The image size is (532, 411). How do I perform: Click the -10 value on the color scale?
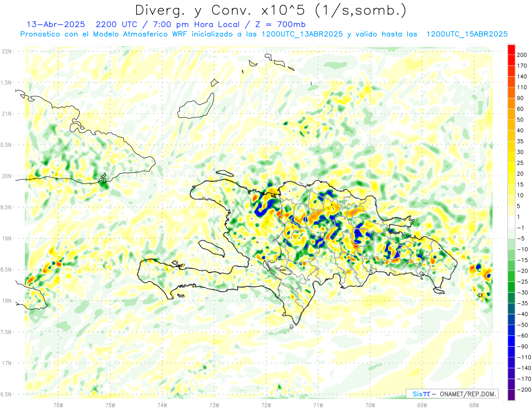coord(523,250)
